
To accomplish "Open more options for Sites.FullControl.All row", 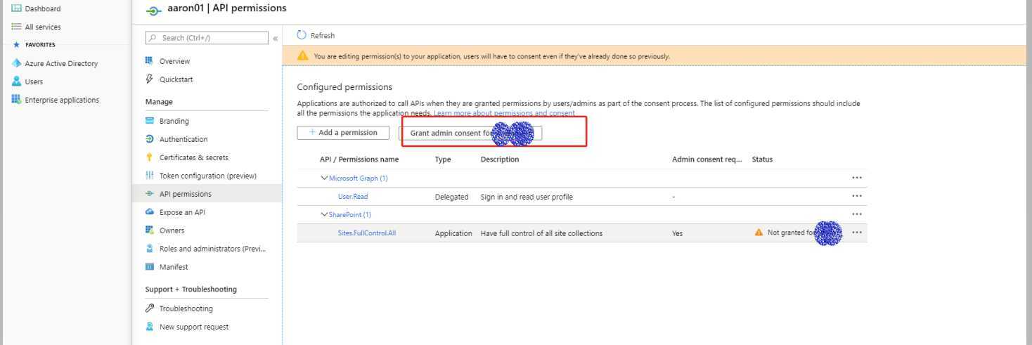I will [856, 233].
